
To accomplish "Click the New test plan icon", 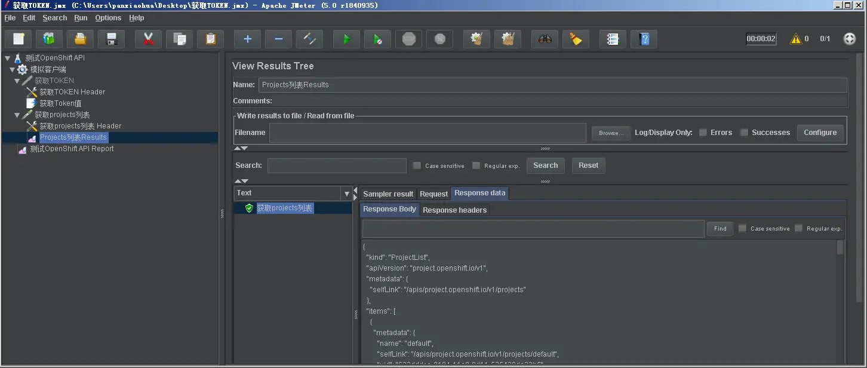I will tap(19, 39).
